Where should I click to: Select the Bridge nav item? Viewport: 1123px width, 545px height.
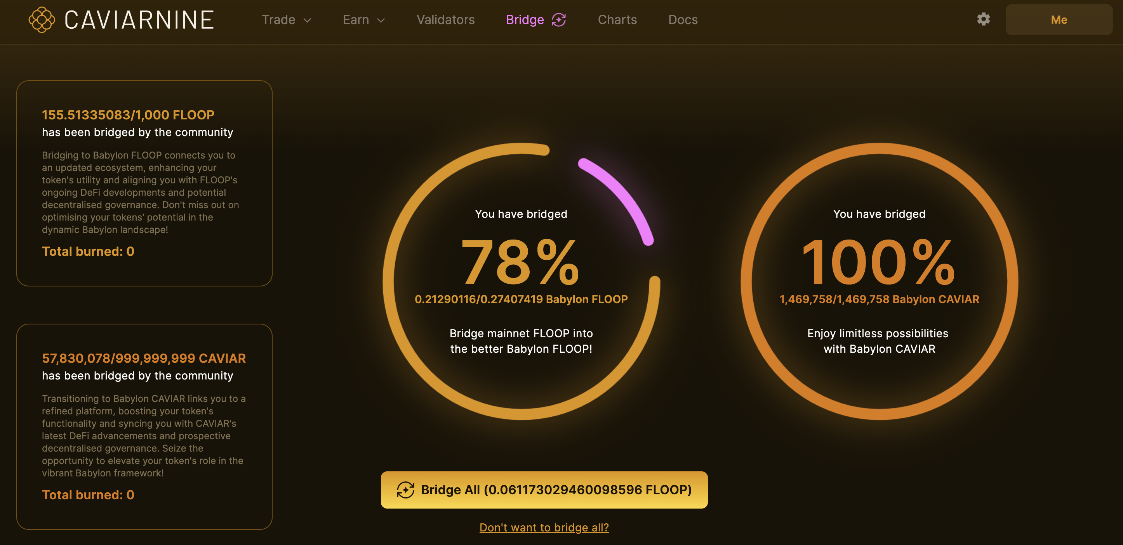525,20
